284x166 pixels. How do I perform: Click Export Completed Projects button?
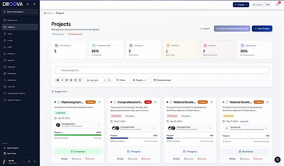(232, 28)
